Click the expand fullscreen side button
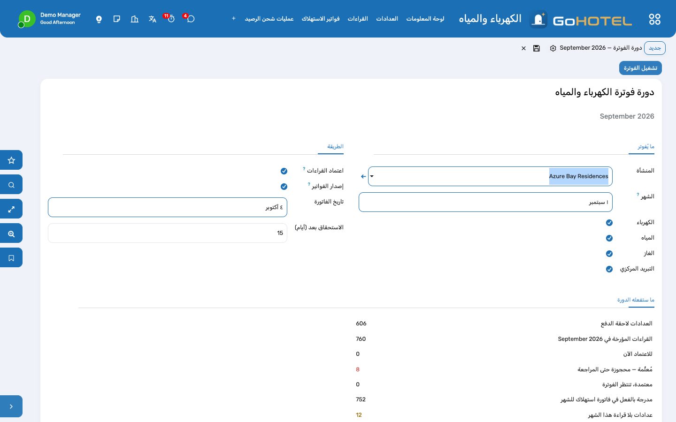The width and height of the screenshot is (676, 422). pyautogui.click(x=11, y=209)
